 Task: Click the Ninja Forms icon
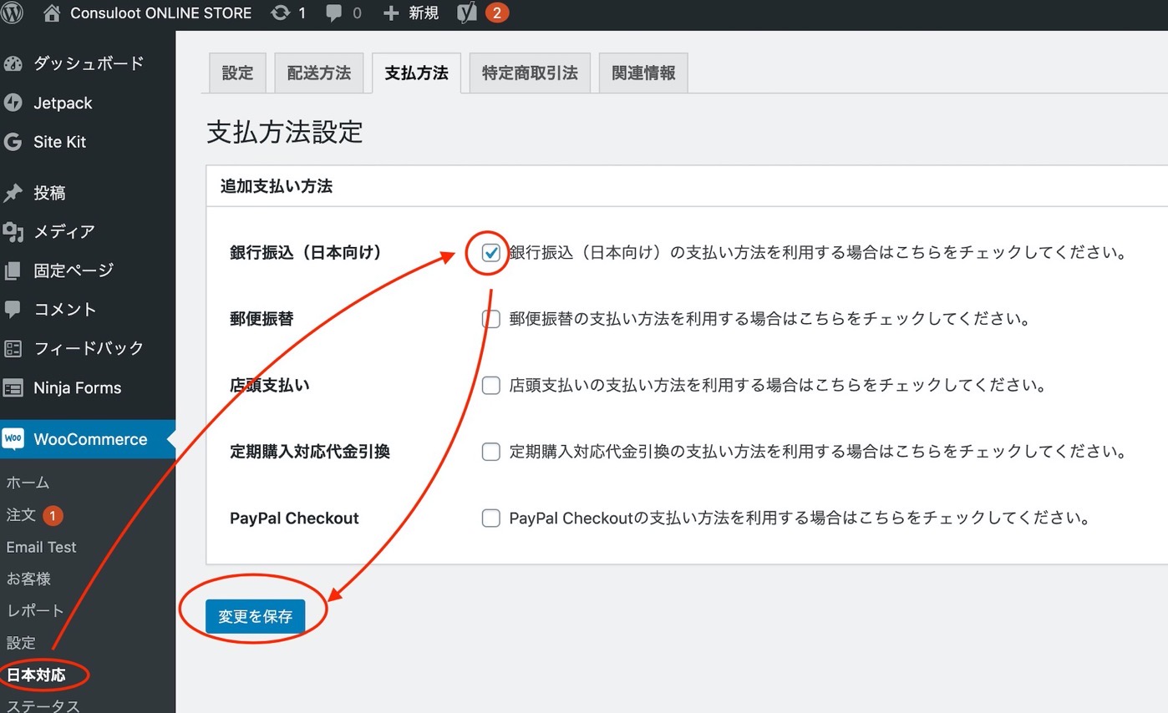click(13, 387)
